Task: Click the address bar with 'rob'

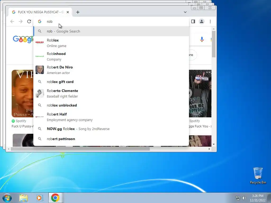Action: coord(111,21)
